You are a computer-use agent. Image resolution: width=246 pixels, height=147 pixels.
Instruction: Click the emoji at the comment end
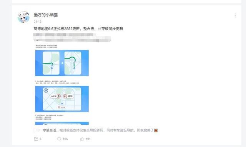(x=156, y=130)
